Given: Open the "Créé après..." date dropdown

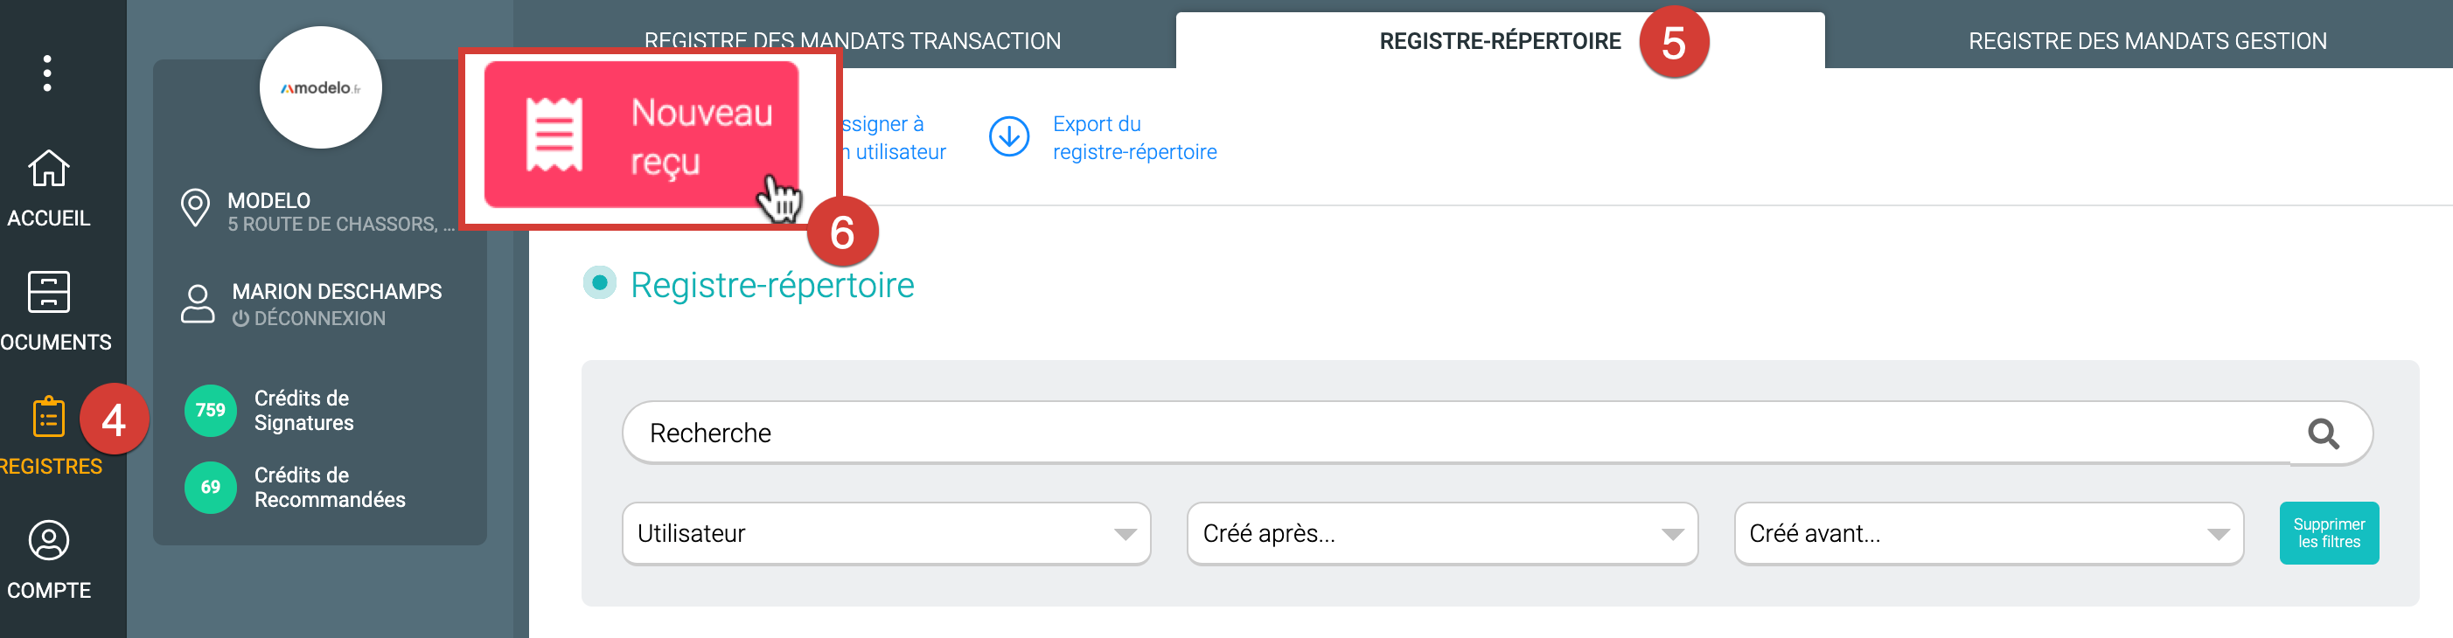Looking at the screenshot, I should pyautogui.click(x=1442, y=533).
